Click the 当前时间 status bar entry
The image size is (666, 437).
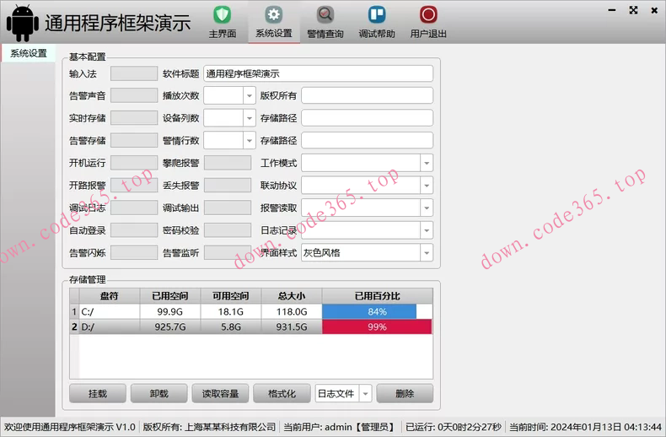pos(585,427)
